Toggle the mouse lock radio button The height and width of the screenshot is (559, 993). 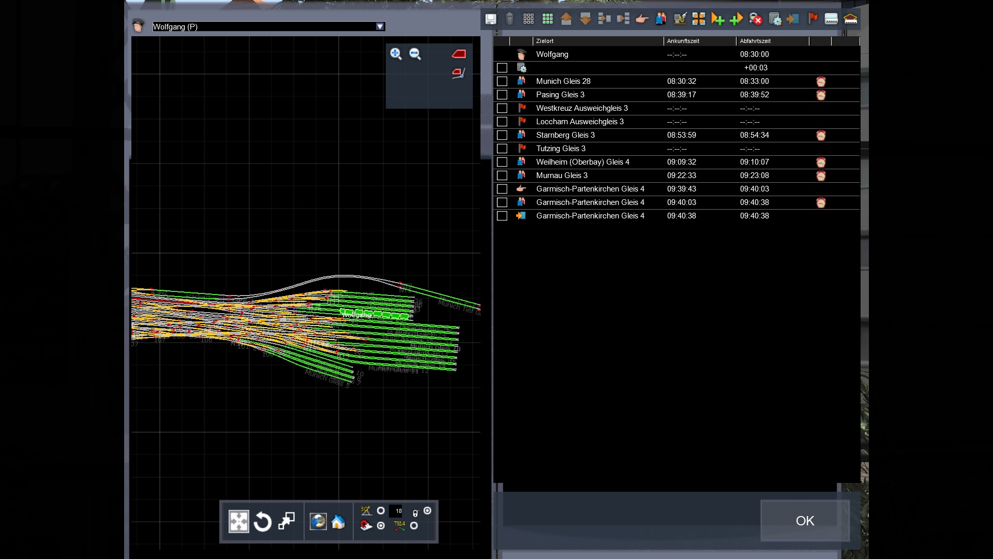pyautogui.click(x=427, y=511)
